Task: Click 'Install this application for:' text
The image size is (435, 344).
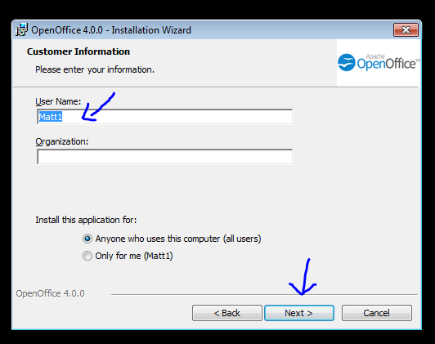Action: 86,220
